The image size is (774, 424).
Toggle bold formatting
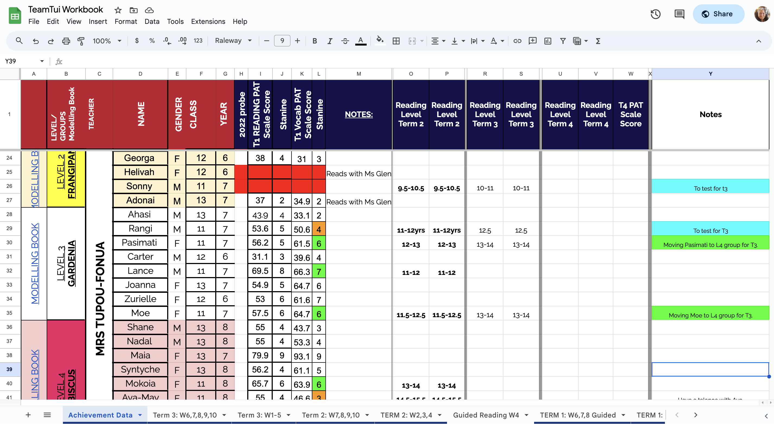click(315, 41)
